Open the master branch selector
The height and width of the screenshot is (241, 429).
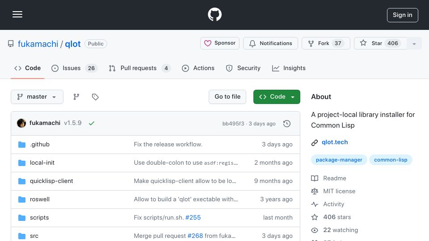tap(37, 97)
